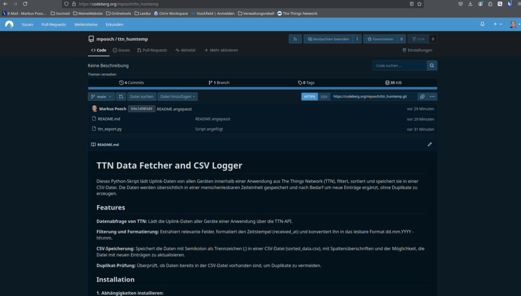
Task: Click the commit hash 69e1d903d9
Action: click(x=141, y=109)
